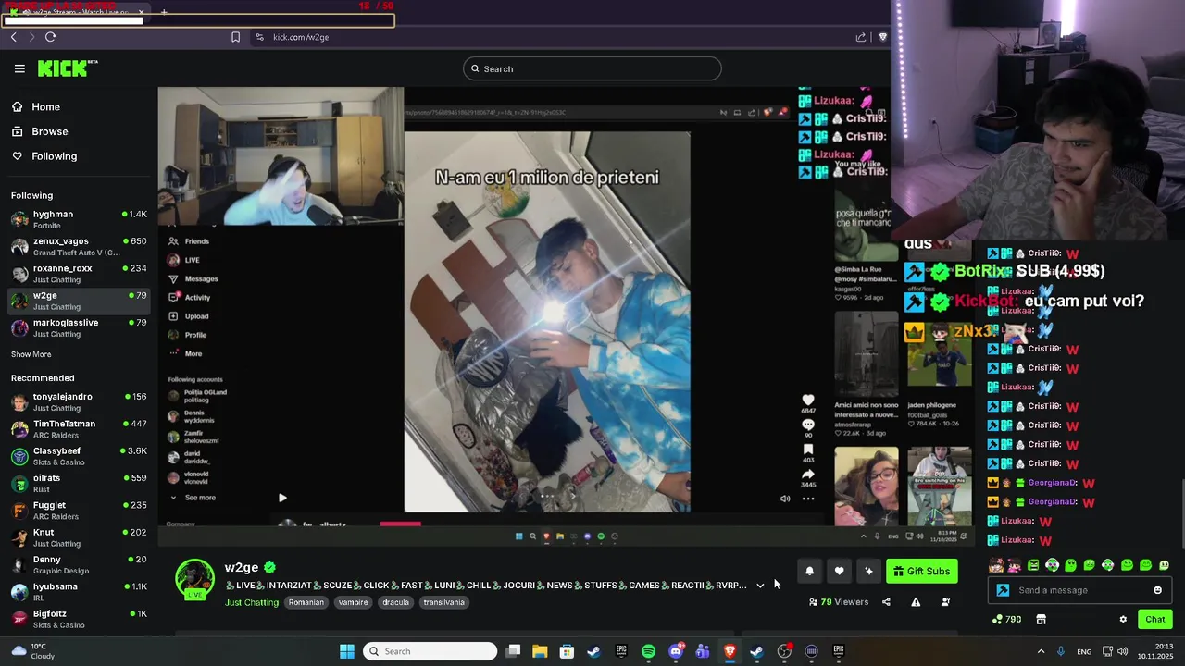Image resolution: width=1185 pixels, height=666 pixels.
Task: Open the Kick hamburger menu
Action: click(19, 68)
